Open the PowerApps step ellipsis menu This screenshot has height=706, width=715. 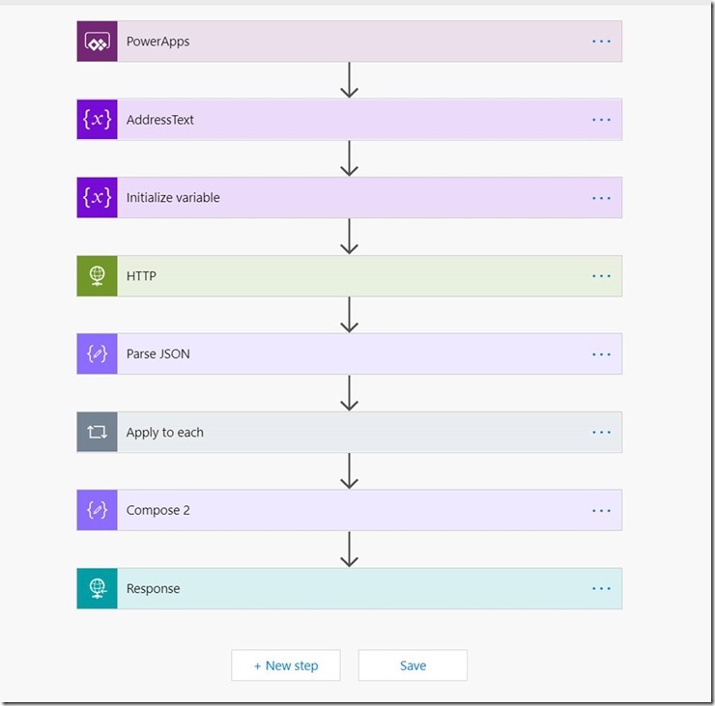point(601,42)
